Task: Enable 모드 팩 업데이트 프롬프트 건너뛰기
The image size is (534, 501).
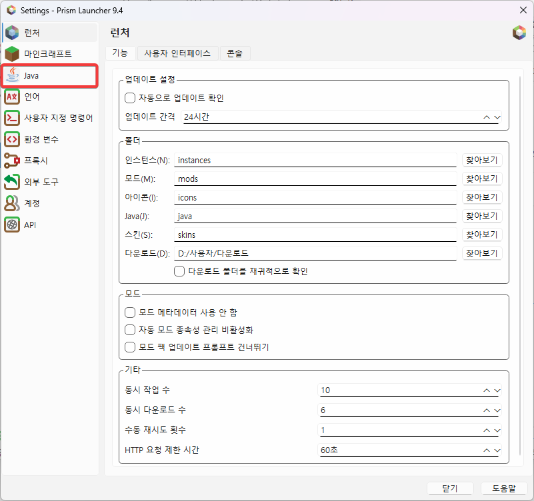Action: pos(130,347)
